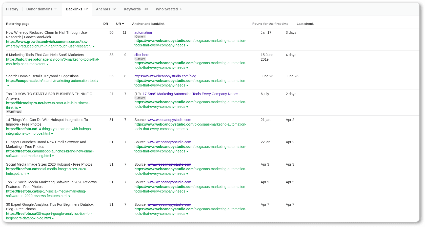The image size is (425, 227).
Task: Click the WordPress tag label
Action: (x=14, y=112)
